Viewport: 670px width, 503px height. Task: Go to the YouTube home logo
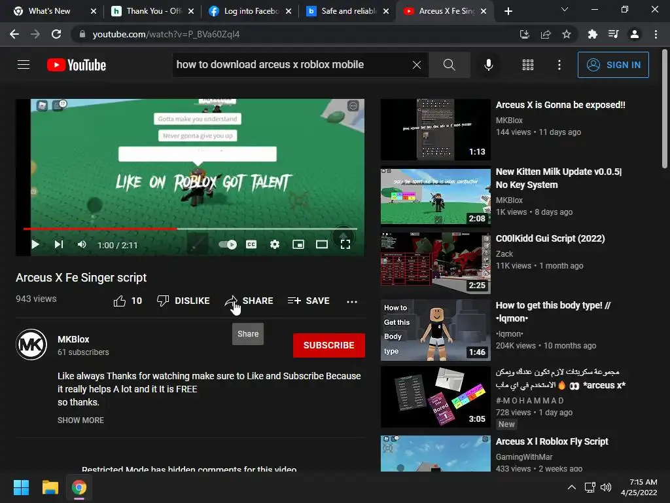[x=77, y=65]
